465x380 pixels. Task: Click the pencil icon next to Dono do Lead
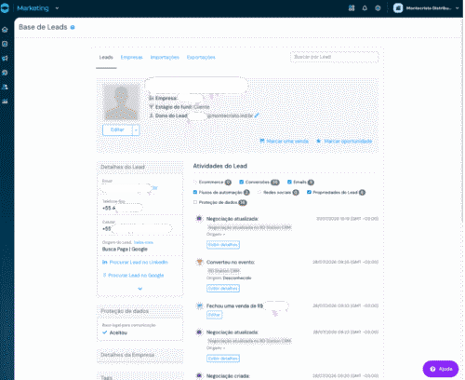[257, 115]
